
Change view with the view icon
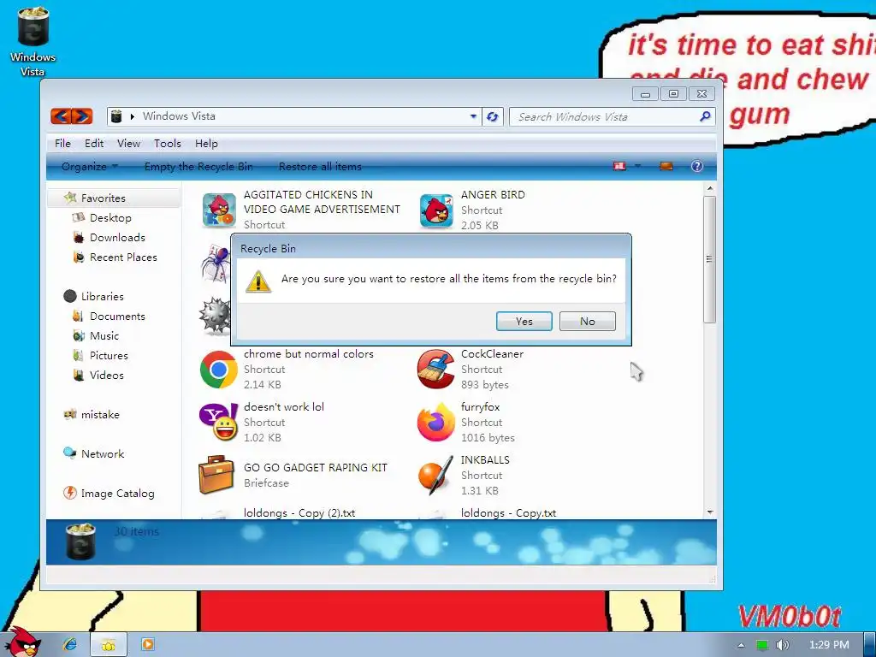619,166
